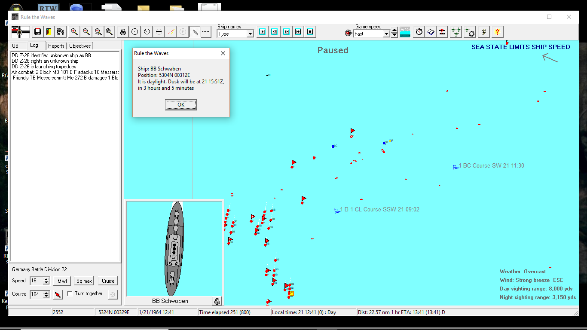Advance five turns with play-5 button

coord(274,32)
